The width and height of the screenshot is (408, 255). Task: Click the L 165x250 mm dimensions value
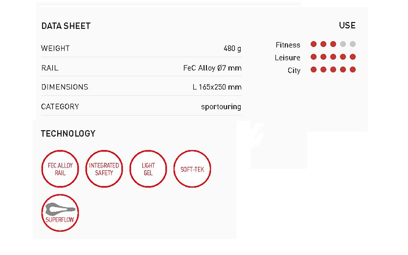(217, 87)
